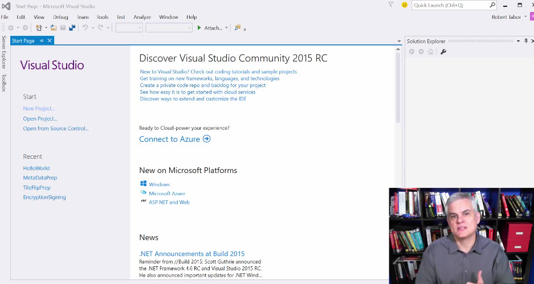The width and height of the screenshot is (534, 284).
Task: Open the File menu
Action: tap(5, 17)
